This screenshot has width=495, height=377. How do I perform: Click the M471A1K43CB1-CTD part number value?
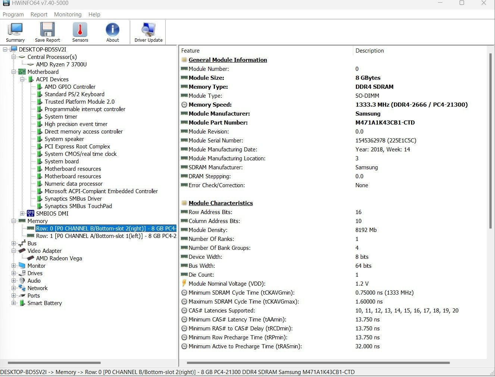coord(385,123)
